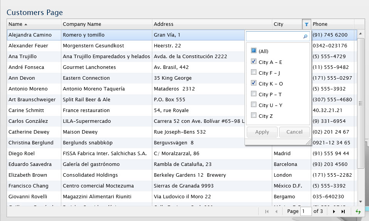369x221 pixels.
Task: Click the magnifier icon in filter search
Action: (x=305, y=37)
